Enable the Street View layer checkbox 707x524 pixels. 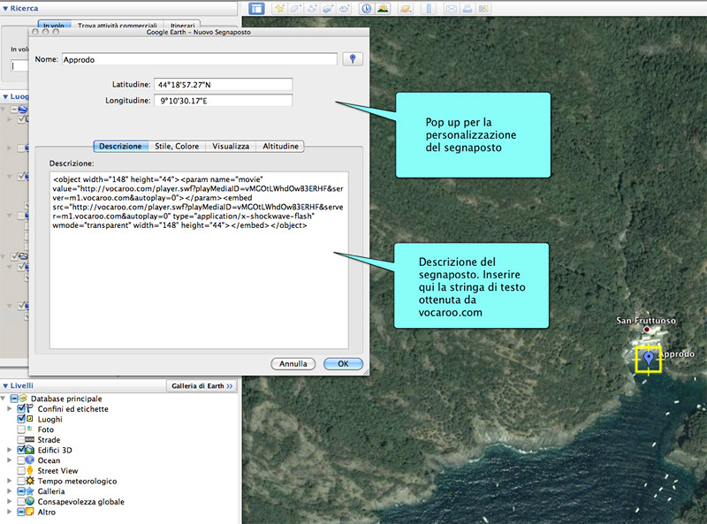pos(21,471)
